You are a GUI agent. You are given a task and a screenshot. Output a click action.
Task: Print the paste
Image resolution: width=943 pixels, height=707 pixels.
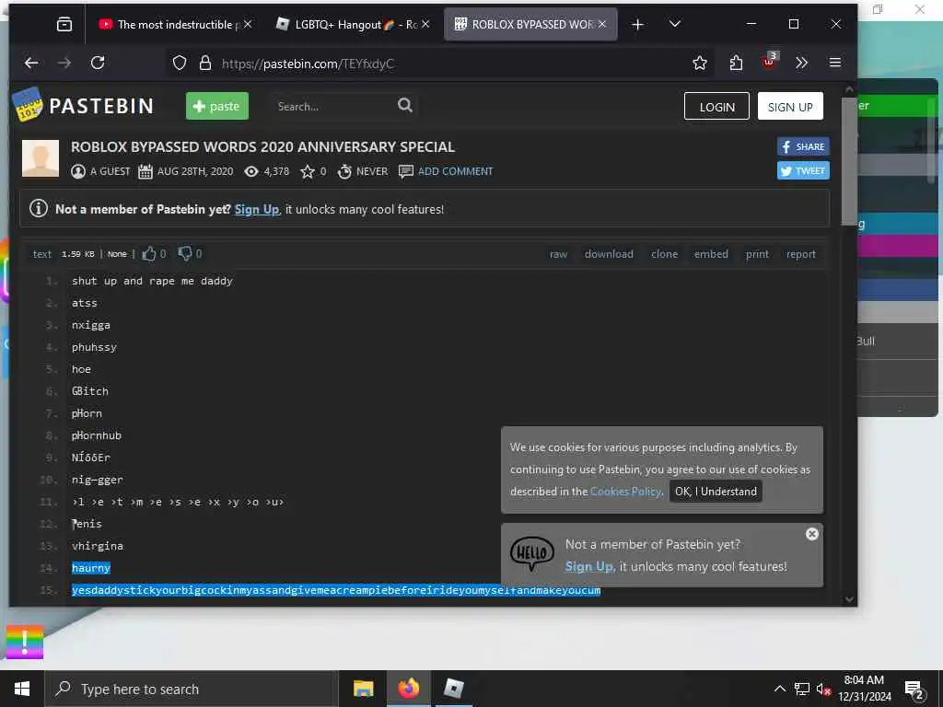coord(757,254)
